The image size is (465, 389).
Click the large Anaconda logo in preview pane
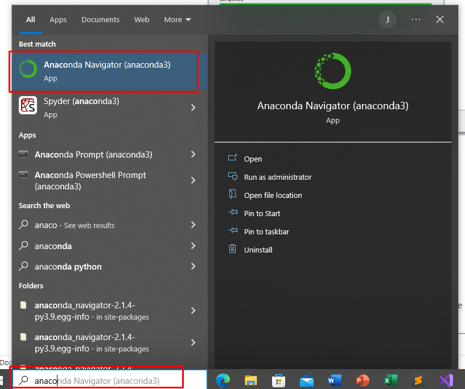(x=333, y=71)
